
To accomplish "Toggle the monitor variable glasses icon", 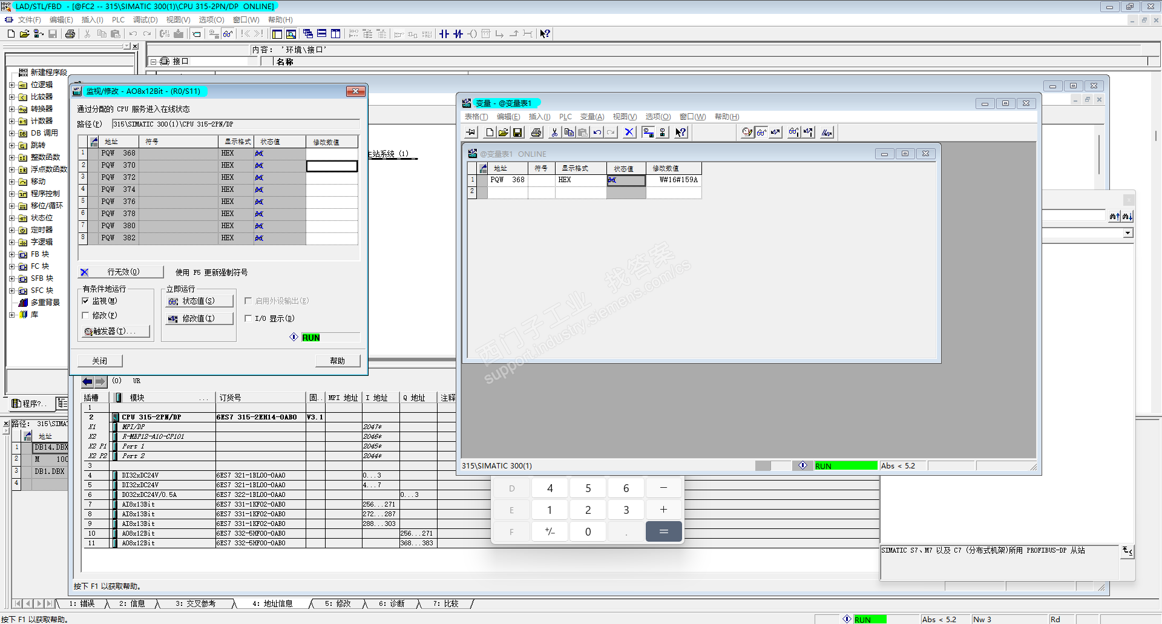I will (x=761, y=133).
